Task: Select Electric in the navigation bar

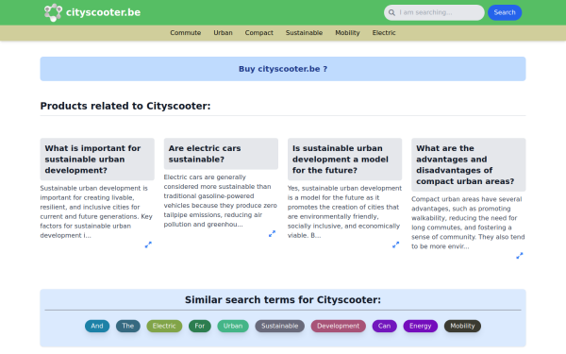Action: [384, 33]
